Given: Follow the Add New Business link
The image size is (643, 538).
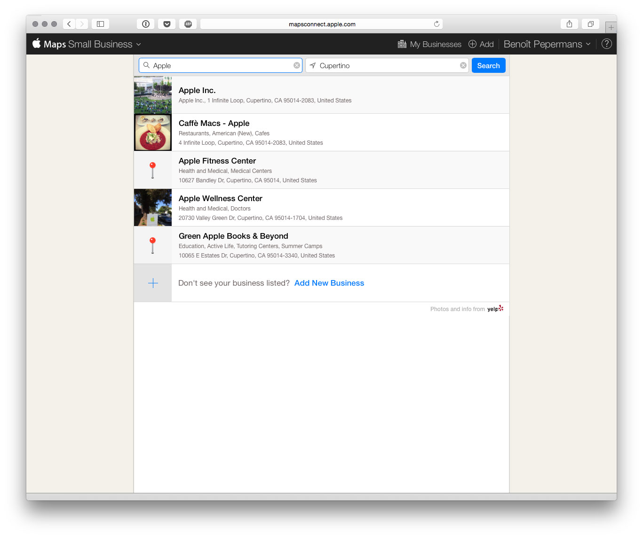Looking at the screenshot, I should (x=329, y=283).
